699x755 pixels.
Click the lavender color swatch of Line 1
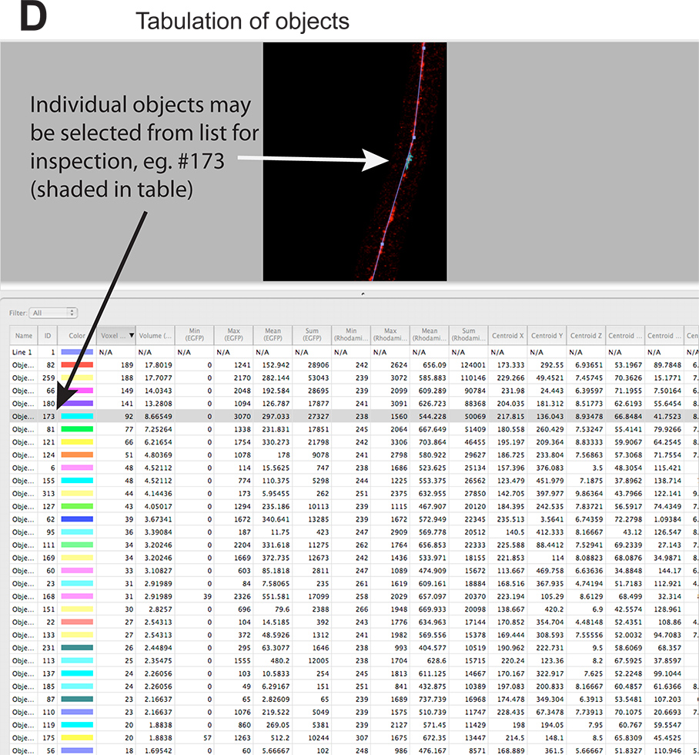pos(77,352)
